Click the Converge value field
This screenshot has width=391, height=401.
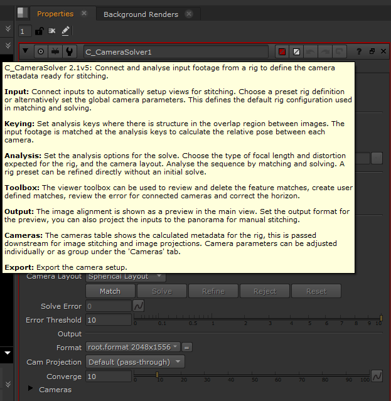pos(109,377)
